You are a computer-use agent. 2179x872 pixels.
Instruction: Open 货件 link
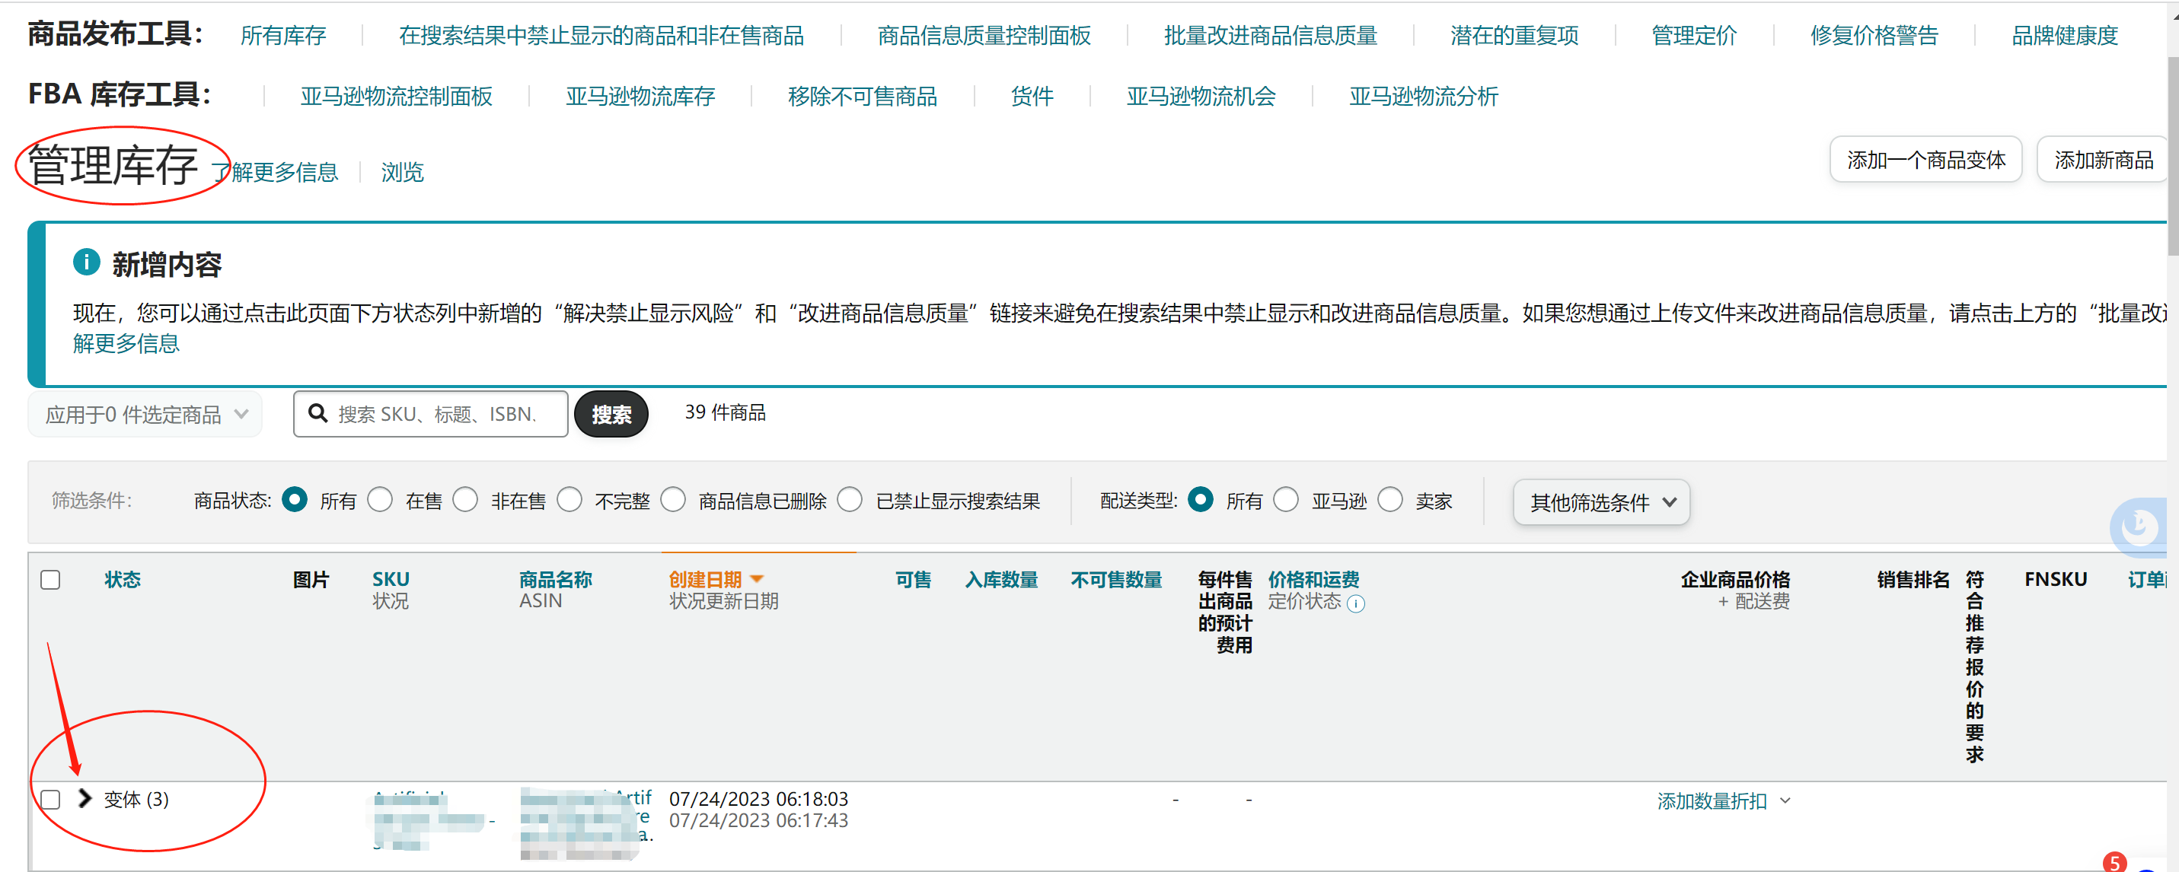coord(1032,97)
